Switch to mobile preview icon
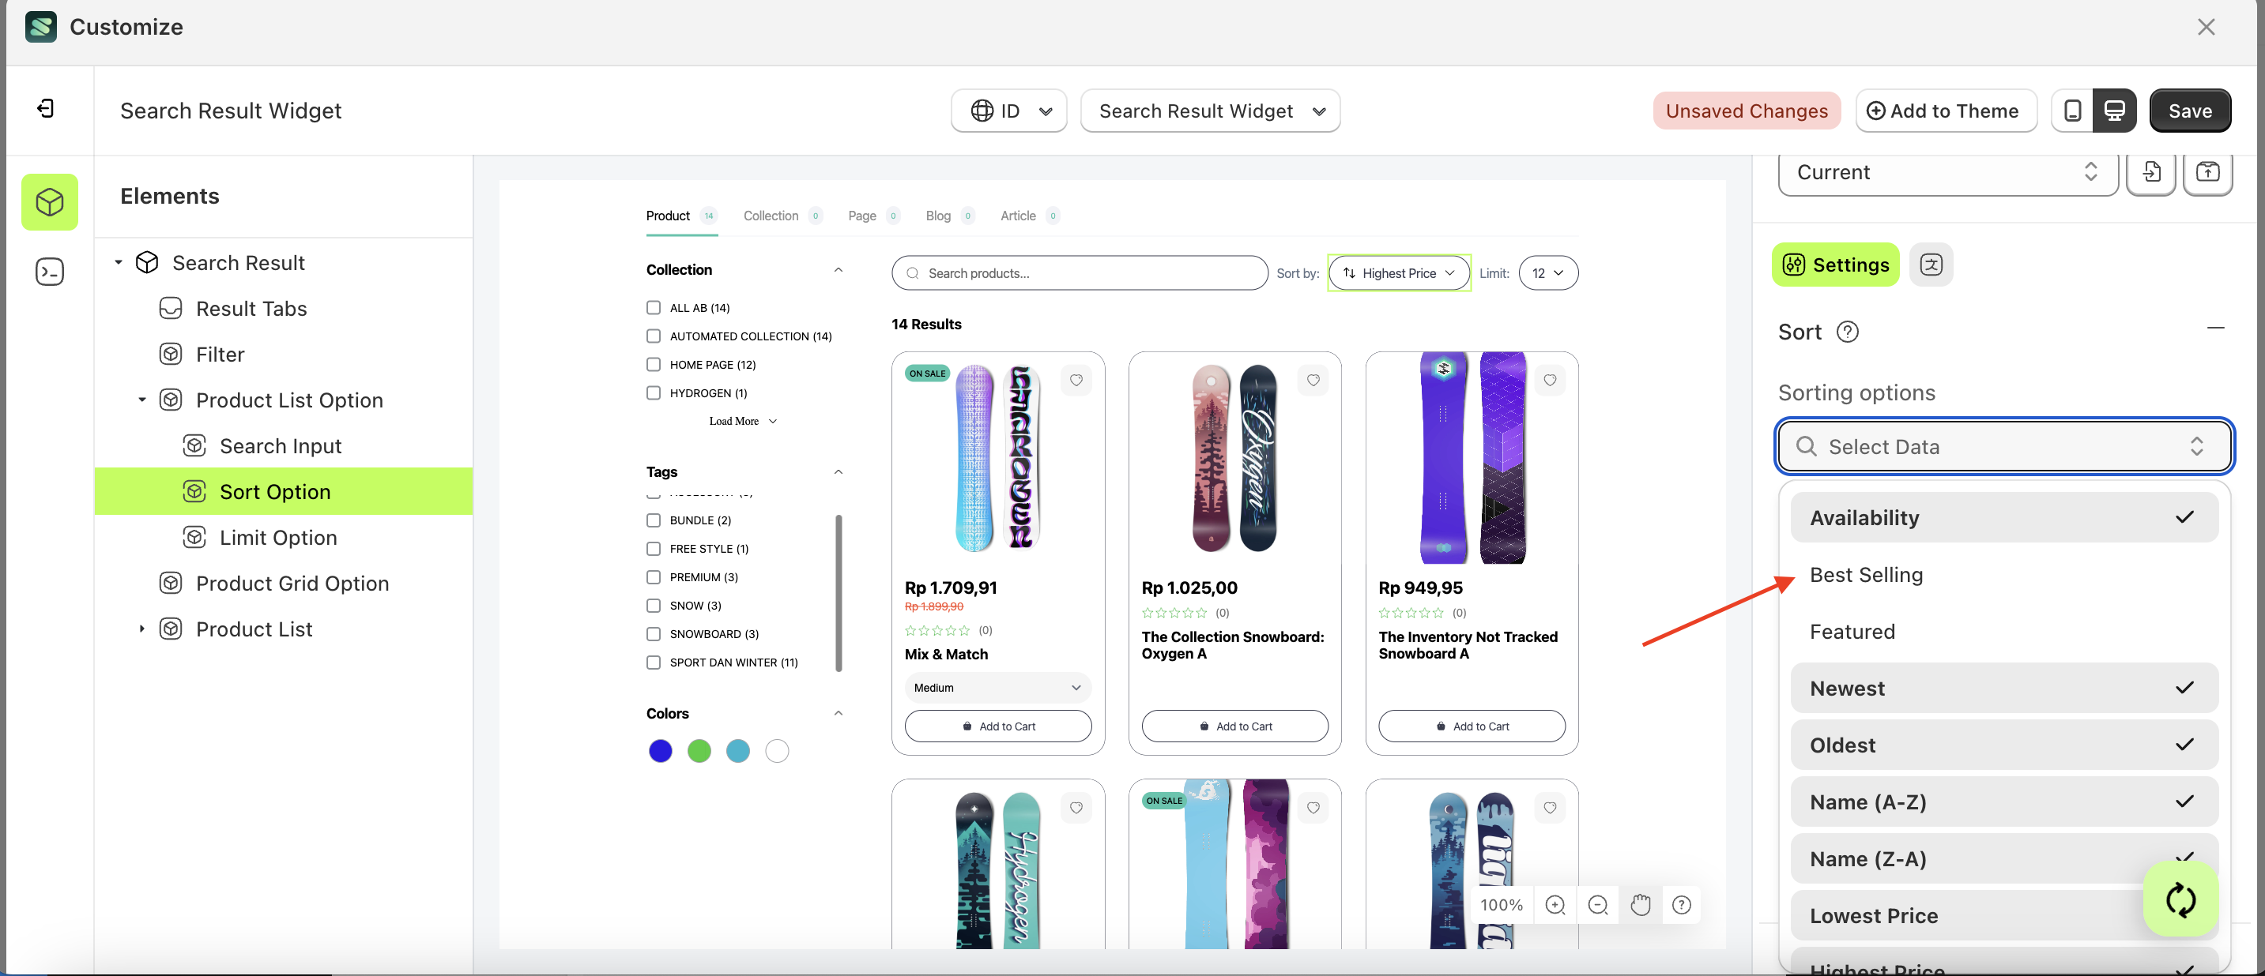 click(x=2071, y=111)
